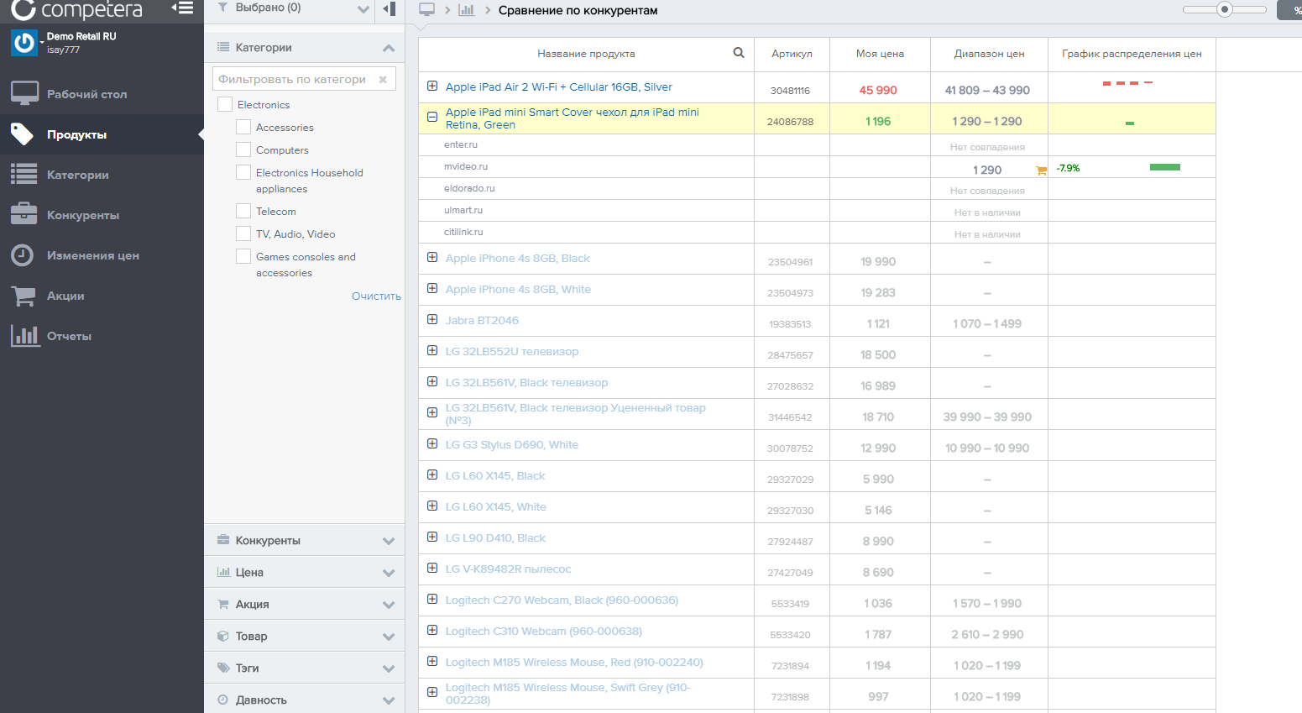Expand the Товар filter section
Viewport: 1302px width, 713px height.
point(305,636)
